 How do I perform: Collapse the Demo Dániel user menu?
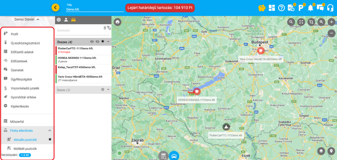38,19
